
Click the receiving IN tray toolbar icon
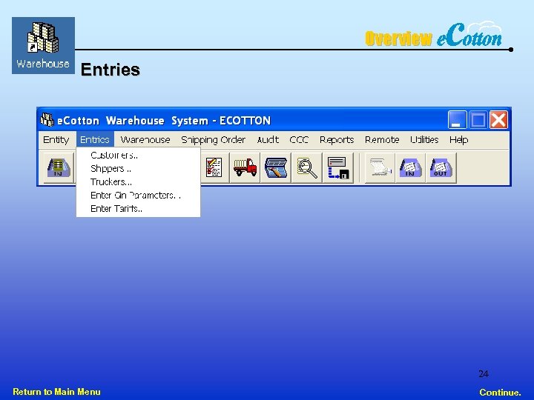coord(59,167)
